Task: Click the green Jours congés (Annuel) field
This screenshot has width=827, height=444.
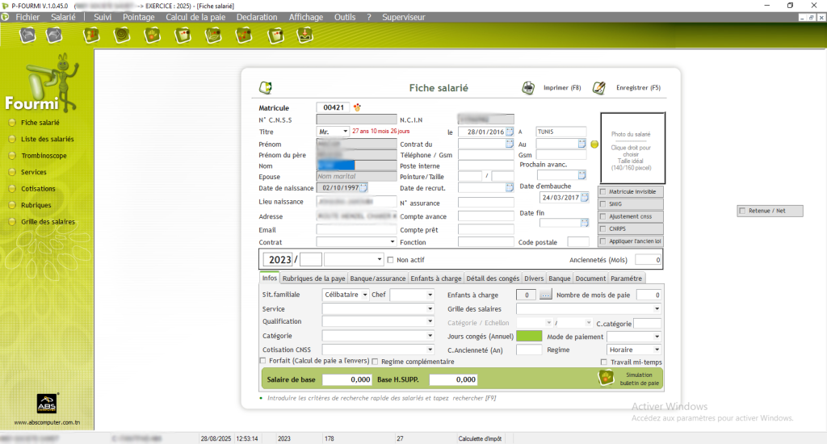Action: [529, 336]
